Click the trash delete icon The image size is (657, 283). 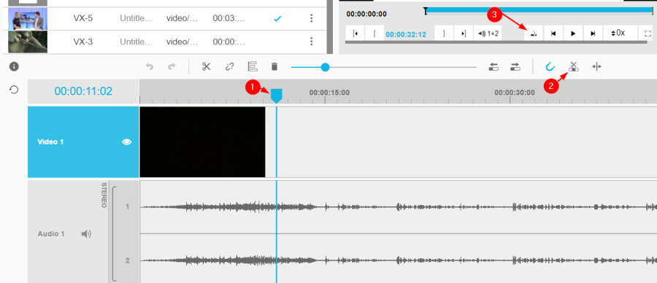[x=274, y=66]
